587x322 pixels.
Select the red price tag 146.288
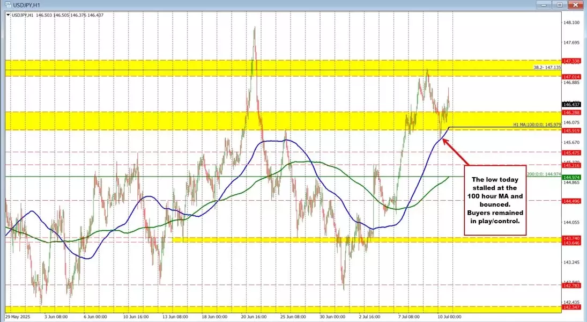pyautogui.click(x=571, y=113)
